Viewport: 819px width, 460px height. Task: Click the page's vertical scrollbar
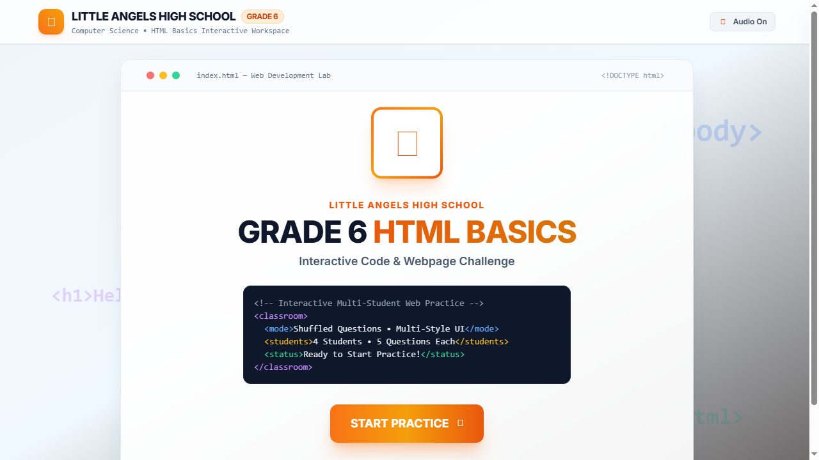[814, 208]
